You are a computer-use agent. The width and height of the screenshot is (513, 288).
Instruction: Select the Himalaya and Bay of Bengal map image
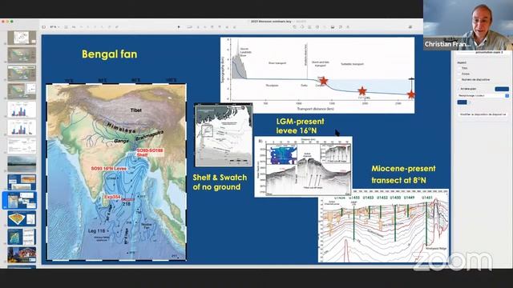(116, 172)
